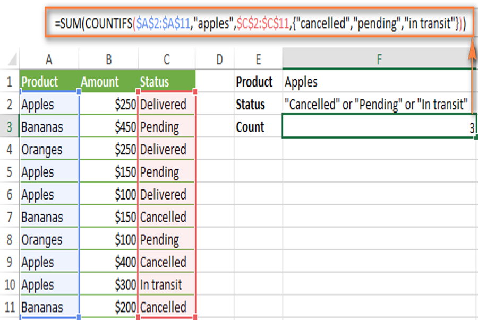478x320 pixels.
Task: Select cell with $450 amount
Action: 108,127
